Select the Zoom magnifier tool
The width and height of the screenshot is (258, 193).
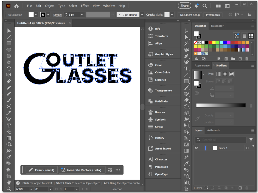pos(9,188)
